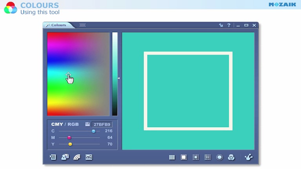Image resolution: width=301 pixels, height=169 pixels.
Task: Select the single square frame pattern icon
Action: tap(183, 157)
